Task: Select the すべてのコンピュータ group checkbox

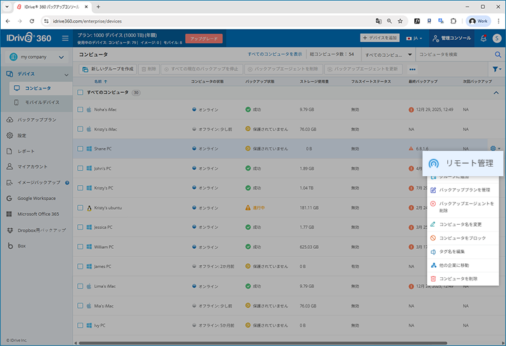Action: (80, 92)
